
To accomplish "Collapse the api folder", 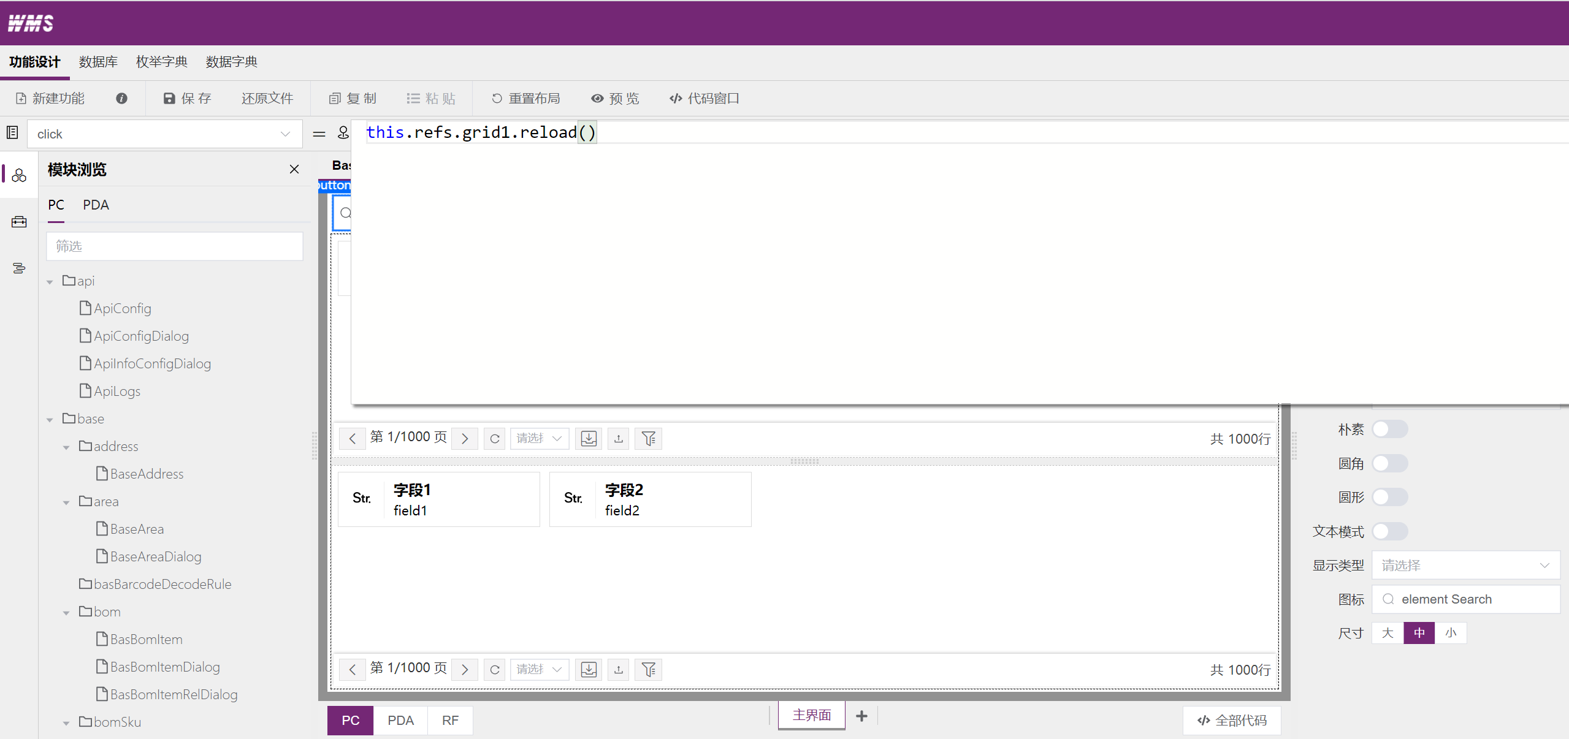I will [x=50, y=282].
